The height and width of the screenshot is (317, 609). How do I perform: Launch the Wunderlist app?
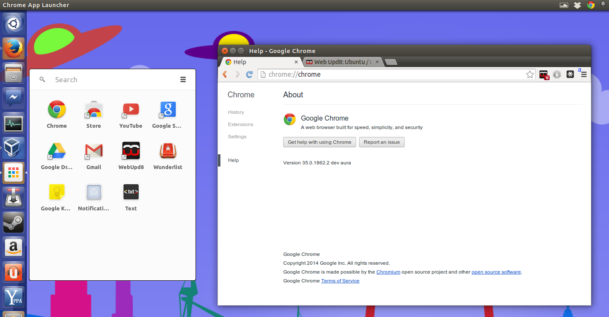tap(168, 155)
